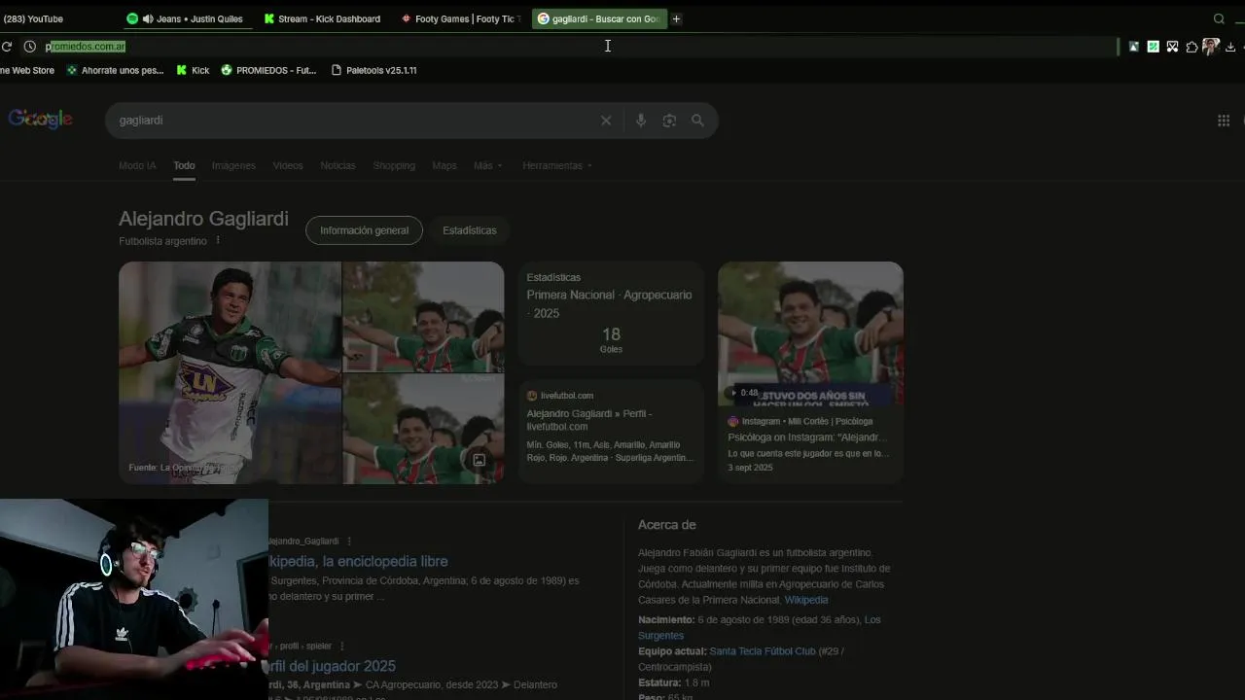The image size is (1245, 700).
Task: Switch to Modo IA search mode
Action: (137, 165)
